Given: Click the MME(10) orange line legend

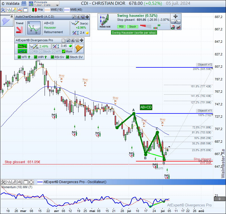Looking at the screenshot, I should (54, 10).
